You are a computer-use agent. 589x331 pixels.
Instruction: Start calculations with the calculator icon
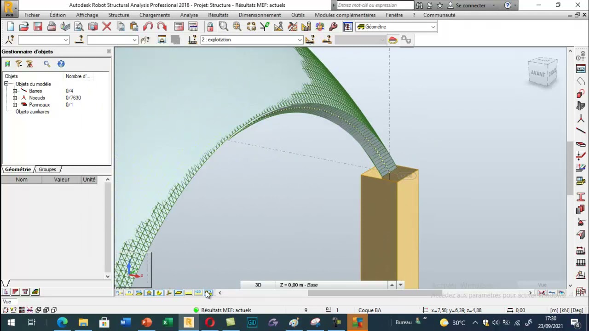point(179,27)
